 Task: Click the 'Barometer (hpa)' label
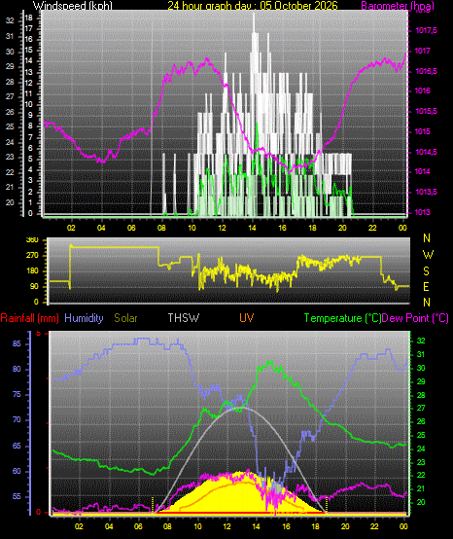point(398,5)
